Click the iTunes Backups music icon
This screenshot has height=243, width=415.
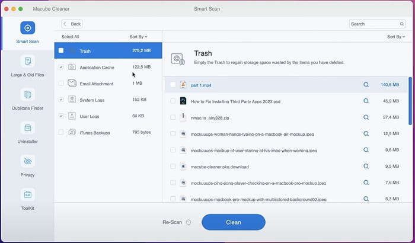coord(72,132)
